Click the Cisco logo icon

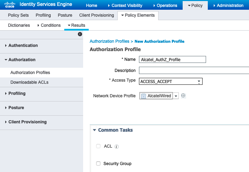point(10,5)
